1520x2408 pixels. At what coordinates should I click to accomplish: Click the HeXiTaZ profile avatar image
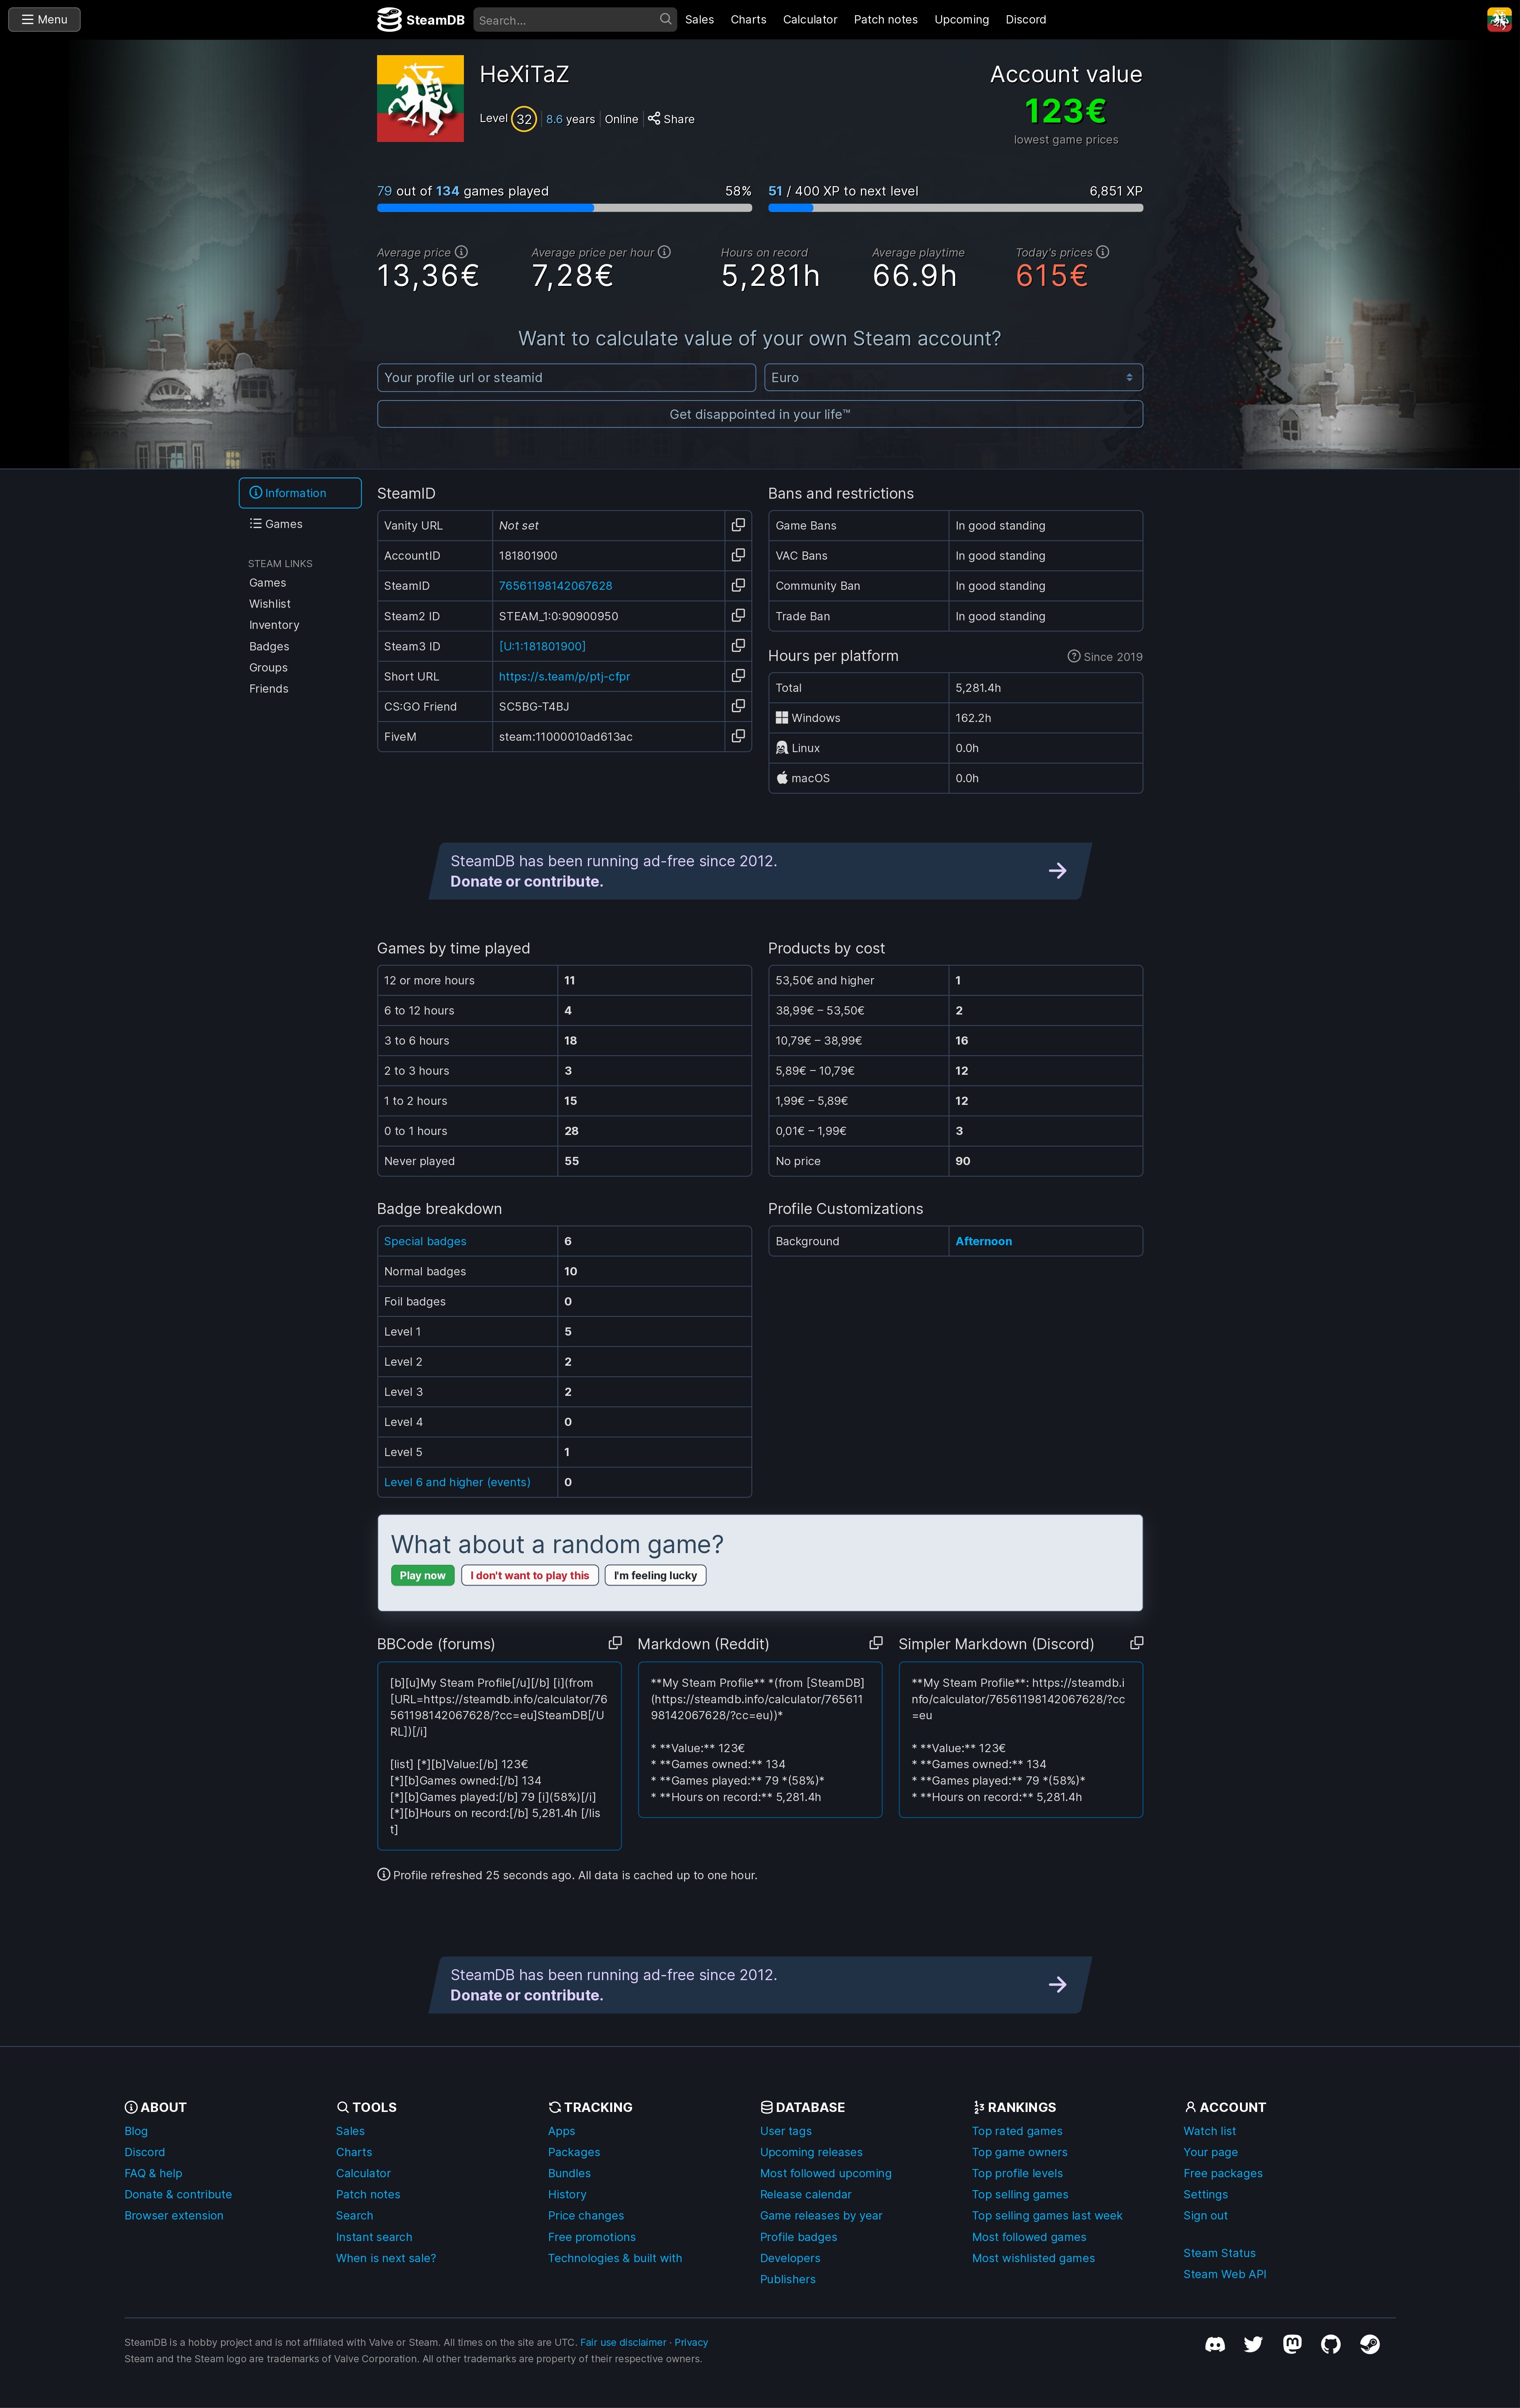420,98
